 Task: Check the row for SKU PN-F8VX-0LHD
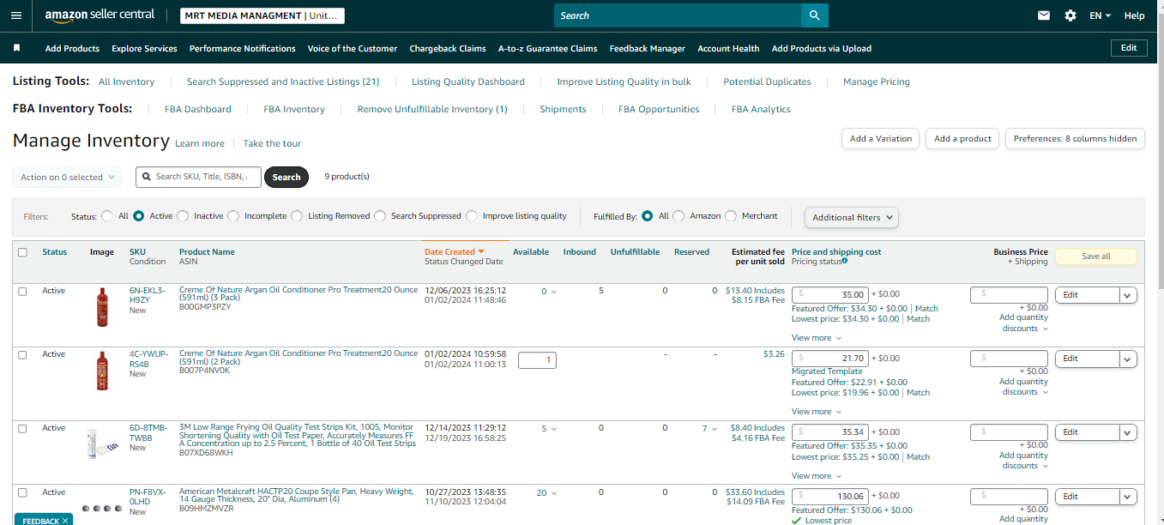(22, 492)
